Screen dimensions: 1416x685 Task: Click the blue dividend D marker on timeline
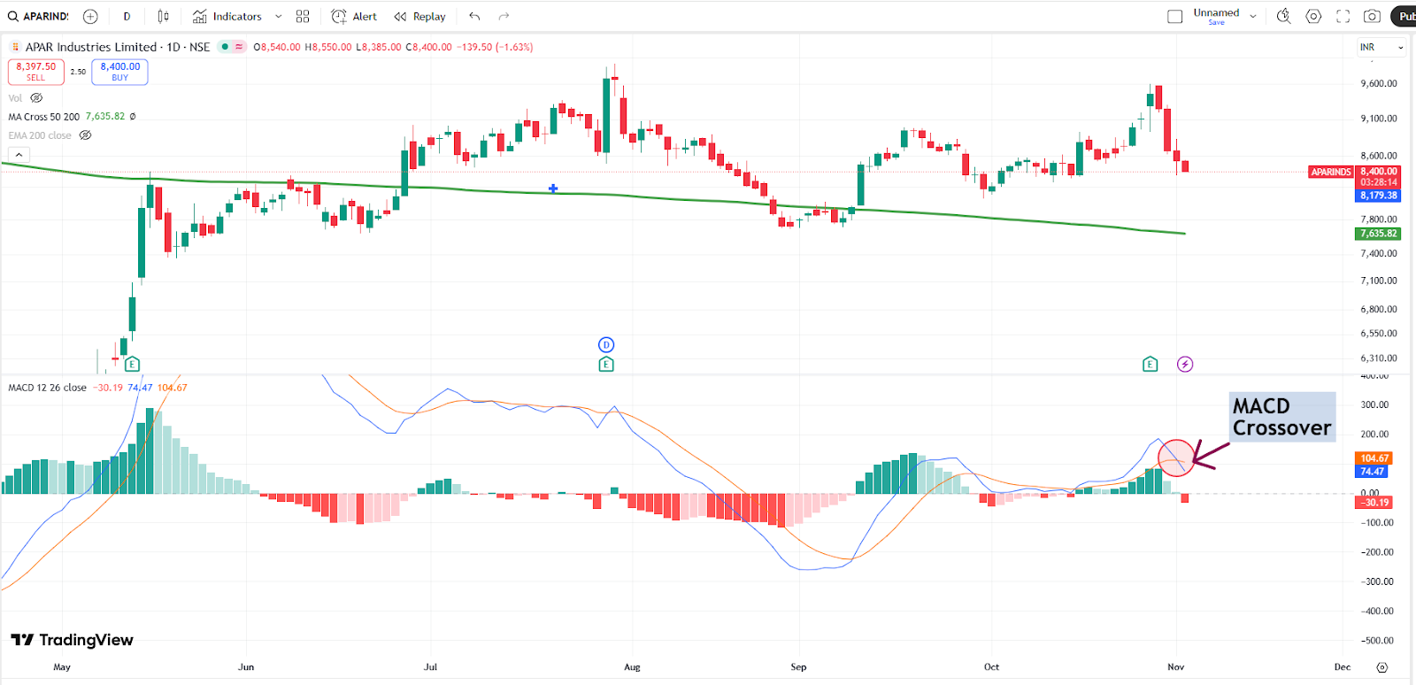click(x=606, y=344)
